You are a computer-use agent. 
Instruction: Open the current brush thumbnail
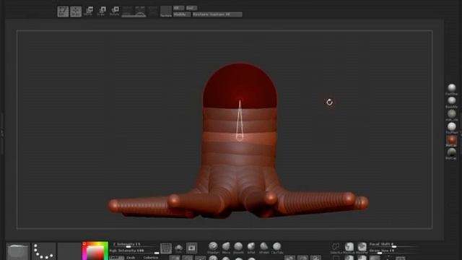[18, 251]
